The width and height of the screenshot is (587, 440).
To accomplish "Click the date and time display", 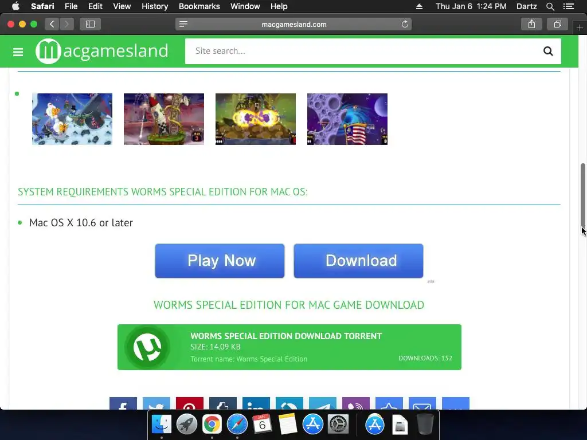I will 471,6.
